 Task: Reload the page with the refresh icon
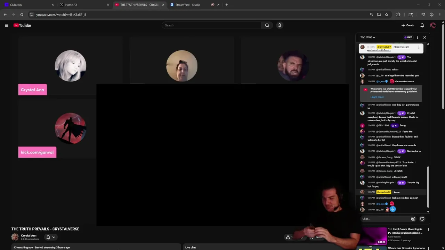click(22, 15)
